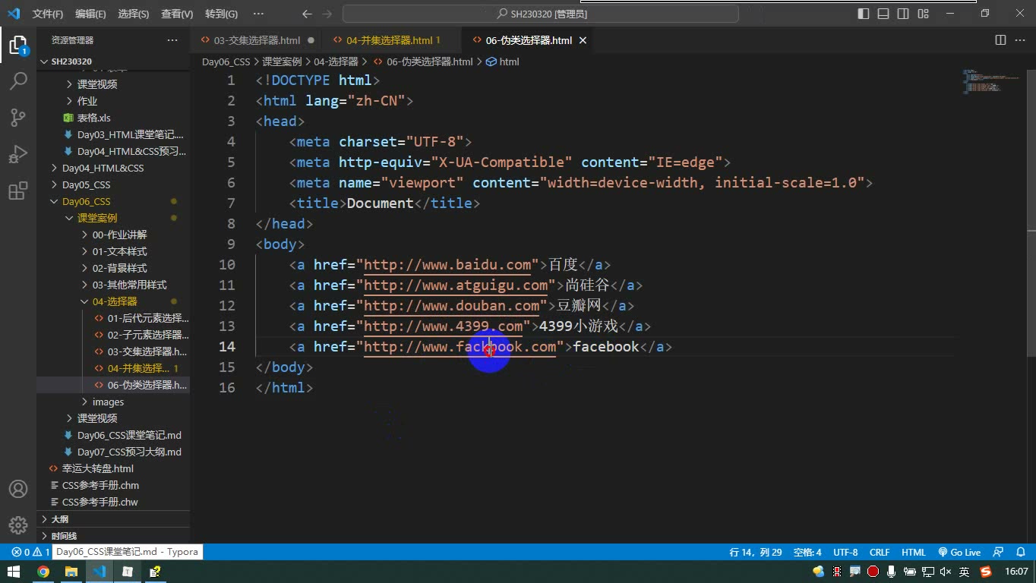Toggle the bottom panel visibility
The width and height of the screenshot is (1036, 583).
[883, 14]
